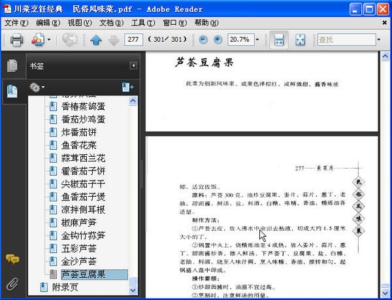392x300 pixels.
Task: Select bookmark 霍香茄子饼
Action: pyautogui.click(x=83, y=171)
